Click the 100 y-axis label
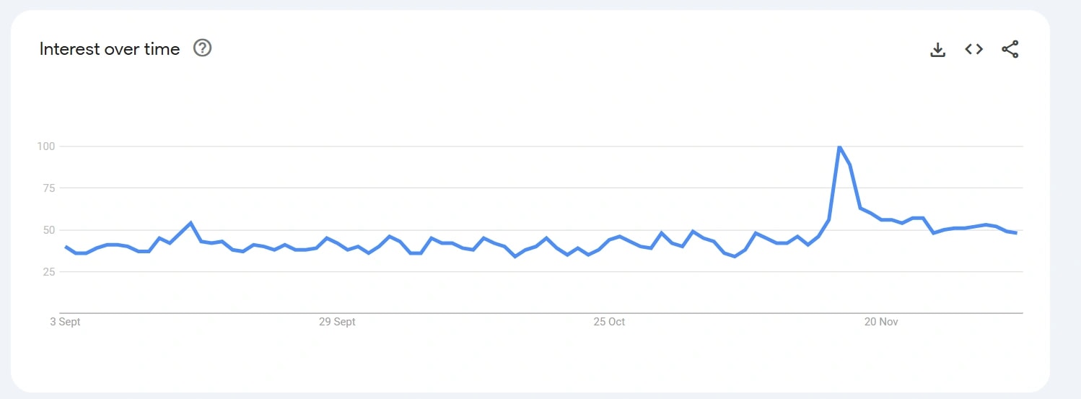 click(x=46, y=146)
